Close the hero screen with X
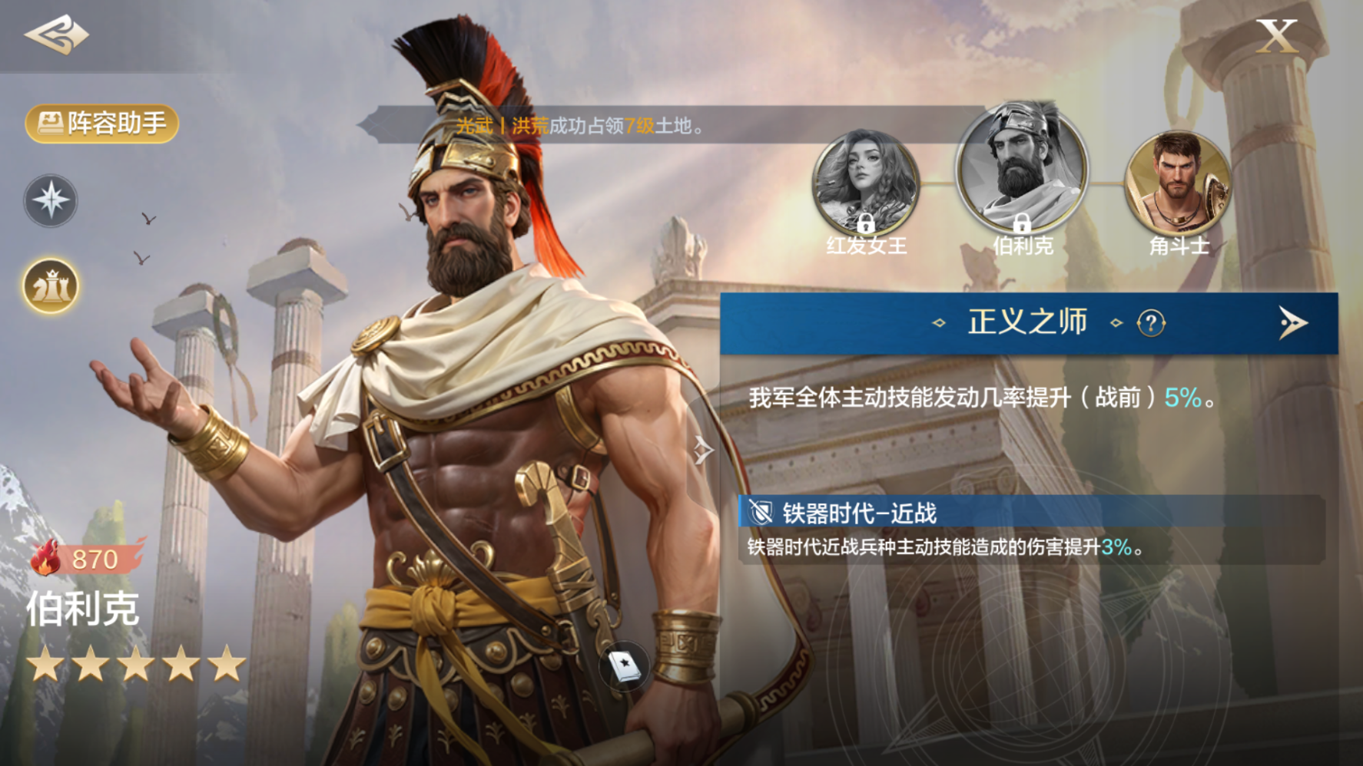1363x766 pixels. point(1276,36)
